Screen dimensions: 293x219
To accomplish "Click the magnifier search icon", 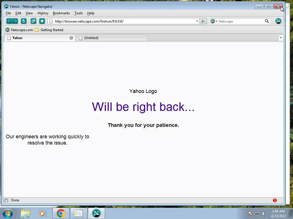I will pos(267,21).
